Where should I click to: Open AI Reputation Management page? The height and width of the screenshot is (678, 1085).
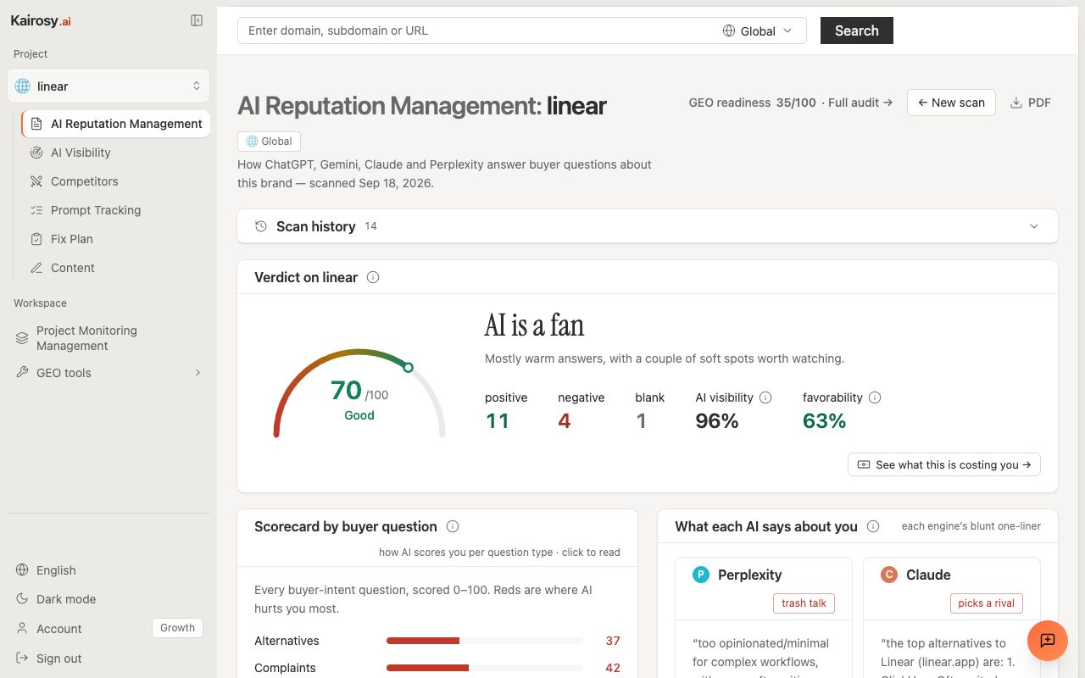pos(116,124)
